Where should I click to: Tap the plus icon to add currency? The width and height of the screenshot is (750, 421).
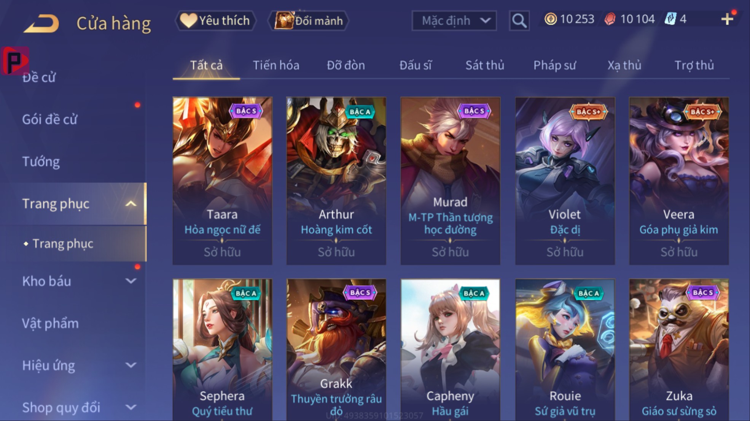(x=727, y=19)
